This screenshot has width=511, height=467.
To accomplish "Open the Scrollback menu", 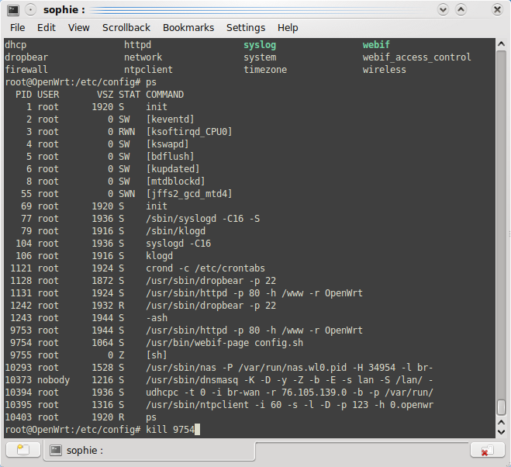I will 126,28.
